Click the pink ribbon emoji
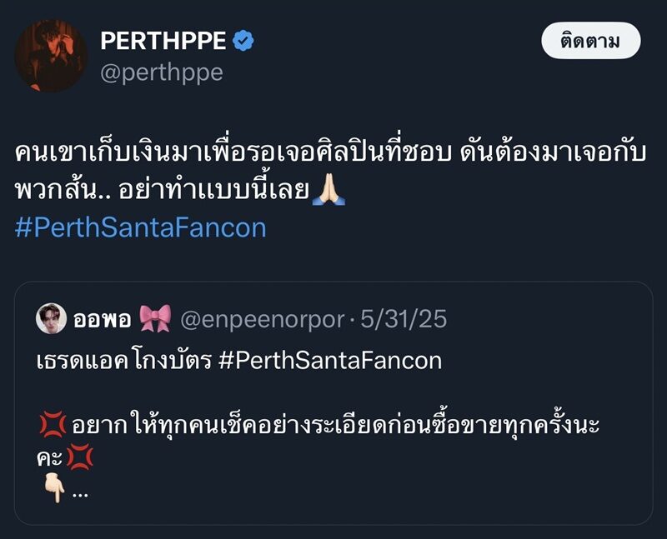This screenshot has width=667, height=539. click(x=155, y=318)
